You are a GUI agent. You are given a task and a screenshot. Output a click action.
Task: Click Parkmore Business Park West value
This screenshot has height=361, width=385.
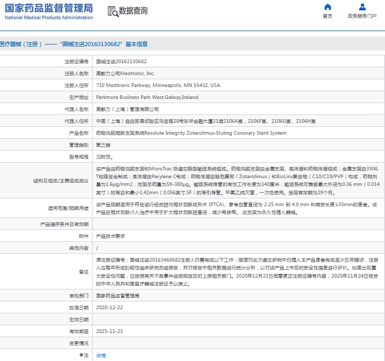(x=147, y=97)
